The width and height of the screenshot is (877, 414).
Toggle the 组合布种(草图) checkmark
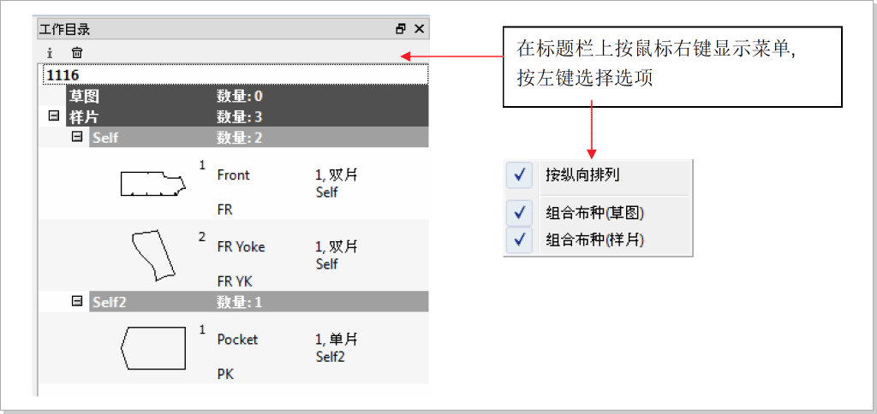pos(520,212)
